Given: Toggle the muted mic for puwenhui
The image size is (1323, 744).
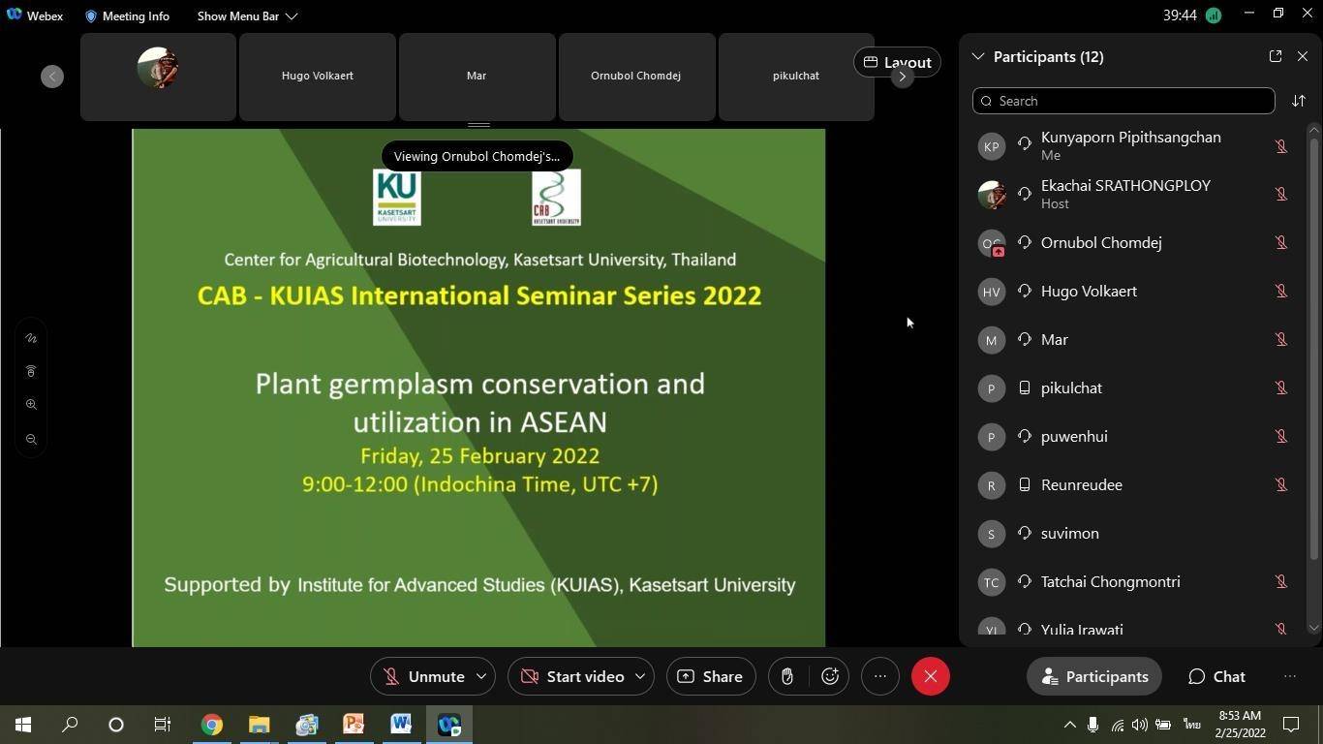Looking at the screenshot, I should click(x=1280, y=436).
